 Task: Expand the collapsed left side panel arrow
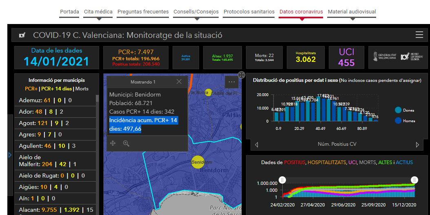(x=10, y=155)
